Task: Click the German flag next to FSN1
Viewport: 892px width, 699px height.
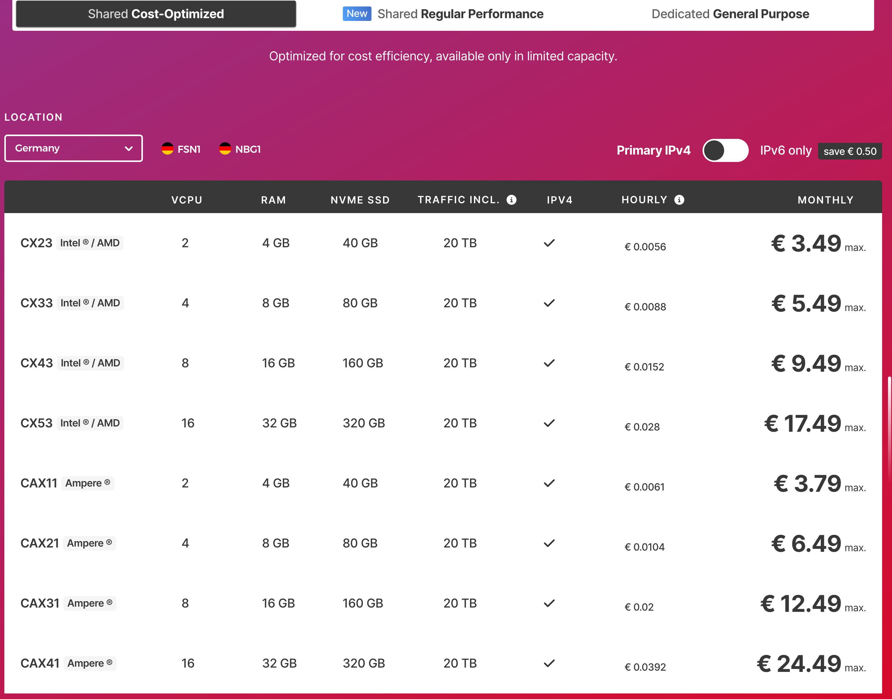Action: tap(168, 148)
